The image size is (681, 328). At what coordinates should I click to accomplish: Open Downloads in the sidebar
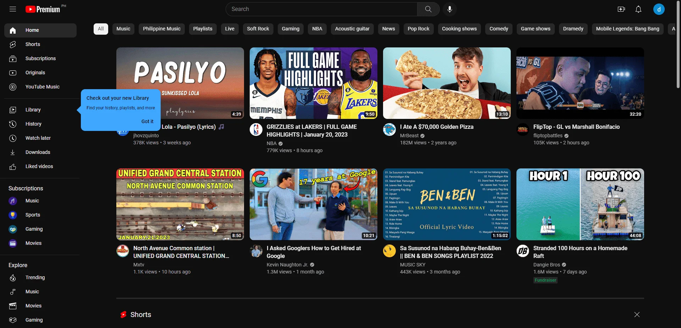[40, 153]
